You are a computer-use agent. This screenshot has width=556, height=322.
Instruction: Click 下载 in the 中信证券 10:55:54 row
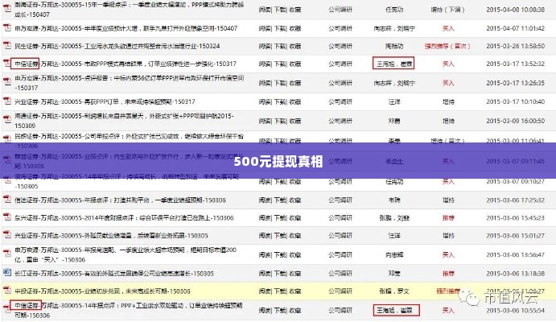(x=280, y=310)
